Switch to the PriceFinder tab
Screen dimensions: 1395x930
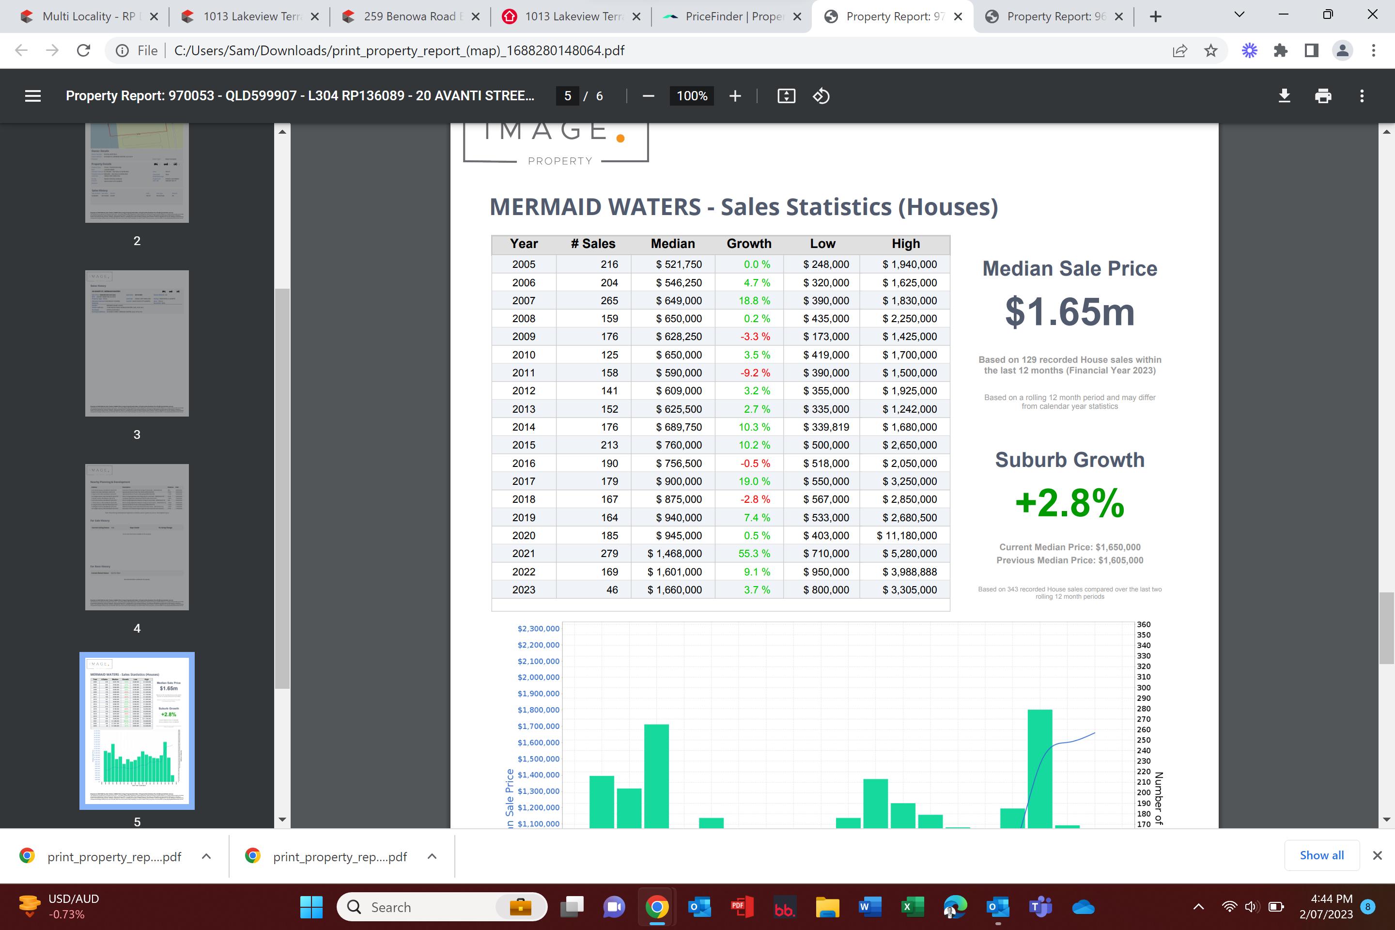point(733,16)
